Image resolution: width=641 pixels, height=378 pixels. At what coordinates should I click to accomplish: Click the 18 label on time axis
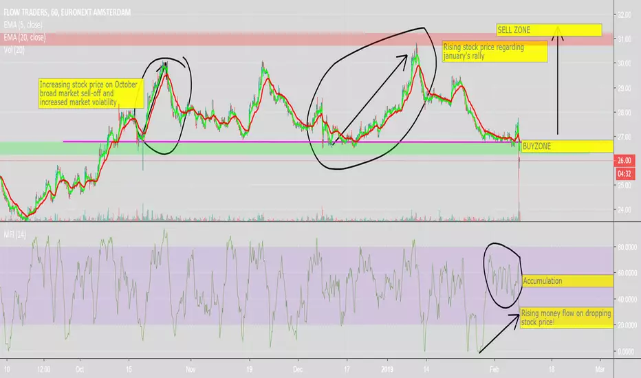tap(552, 370)
